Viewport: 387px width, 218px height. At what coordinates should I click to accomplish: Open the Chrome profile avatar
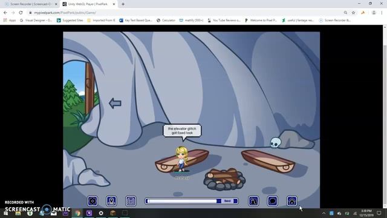374,13
